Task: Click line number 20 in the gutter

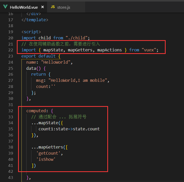Action: [x=11, y=38]
